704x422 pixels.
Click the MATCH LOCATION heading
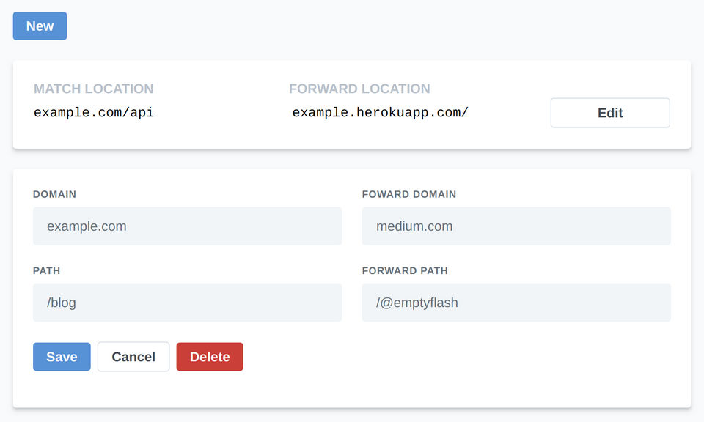click(93, 89)
